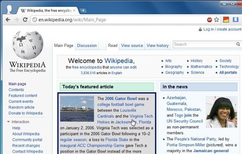The image size is (242, 154).
Task: Click the free encyclopedia link
Action: 87,67
